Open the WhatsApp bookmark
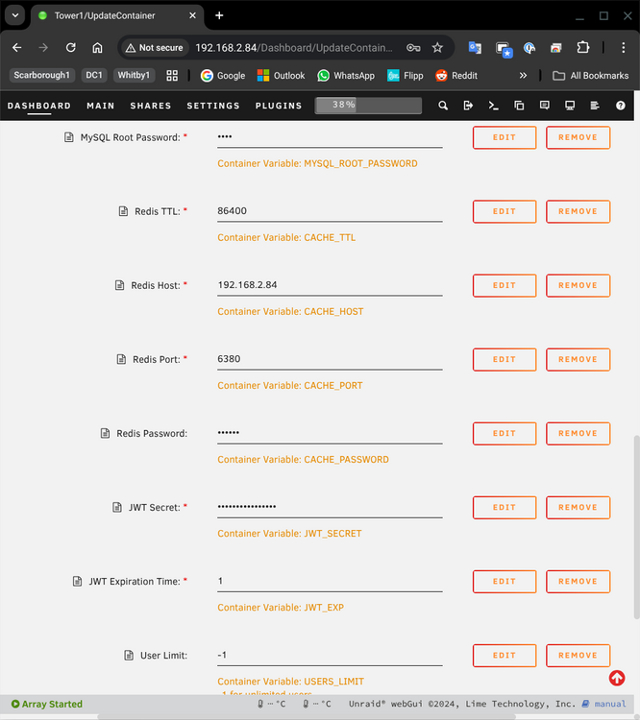The image size is (640, 720). pyautogui.click(x=346, y=76)
